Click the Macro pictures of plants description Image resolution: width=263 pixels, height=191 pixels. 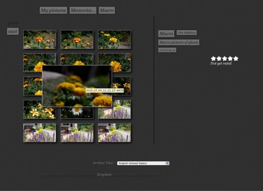click(x=179, y=42)
